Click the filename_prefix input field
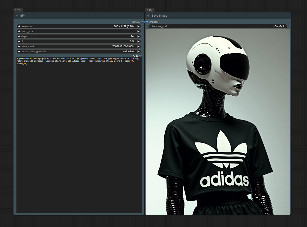The width and height of the screenshot is (307, 227). coord(218,26)
